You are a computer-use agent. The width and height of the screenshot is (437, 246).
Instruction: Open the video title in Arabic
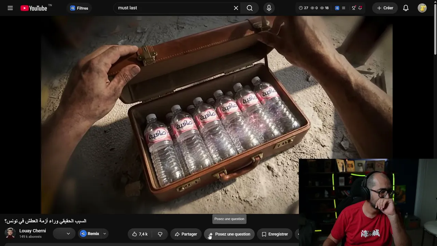(x=45, y=221)
